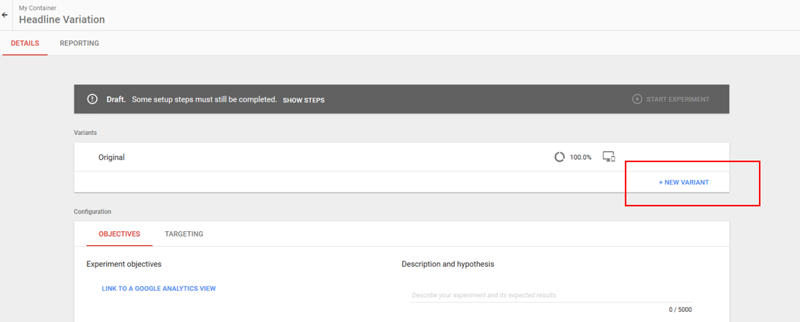The image size is (800, 322).
Task: Open the Targeting configuration tab
Action: [x=184, y=234]
